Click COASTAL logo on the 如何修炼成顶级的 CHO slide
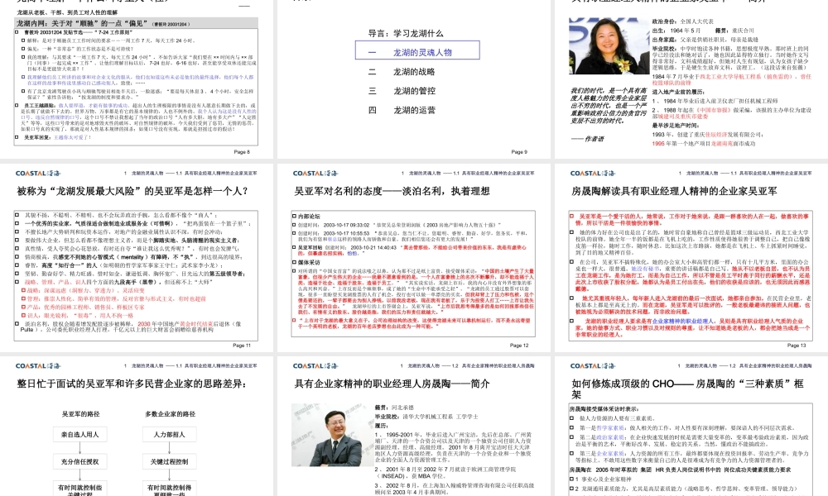Viewport: 828px width, 496px height. point(593,366)
